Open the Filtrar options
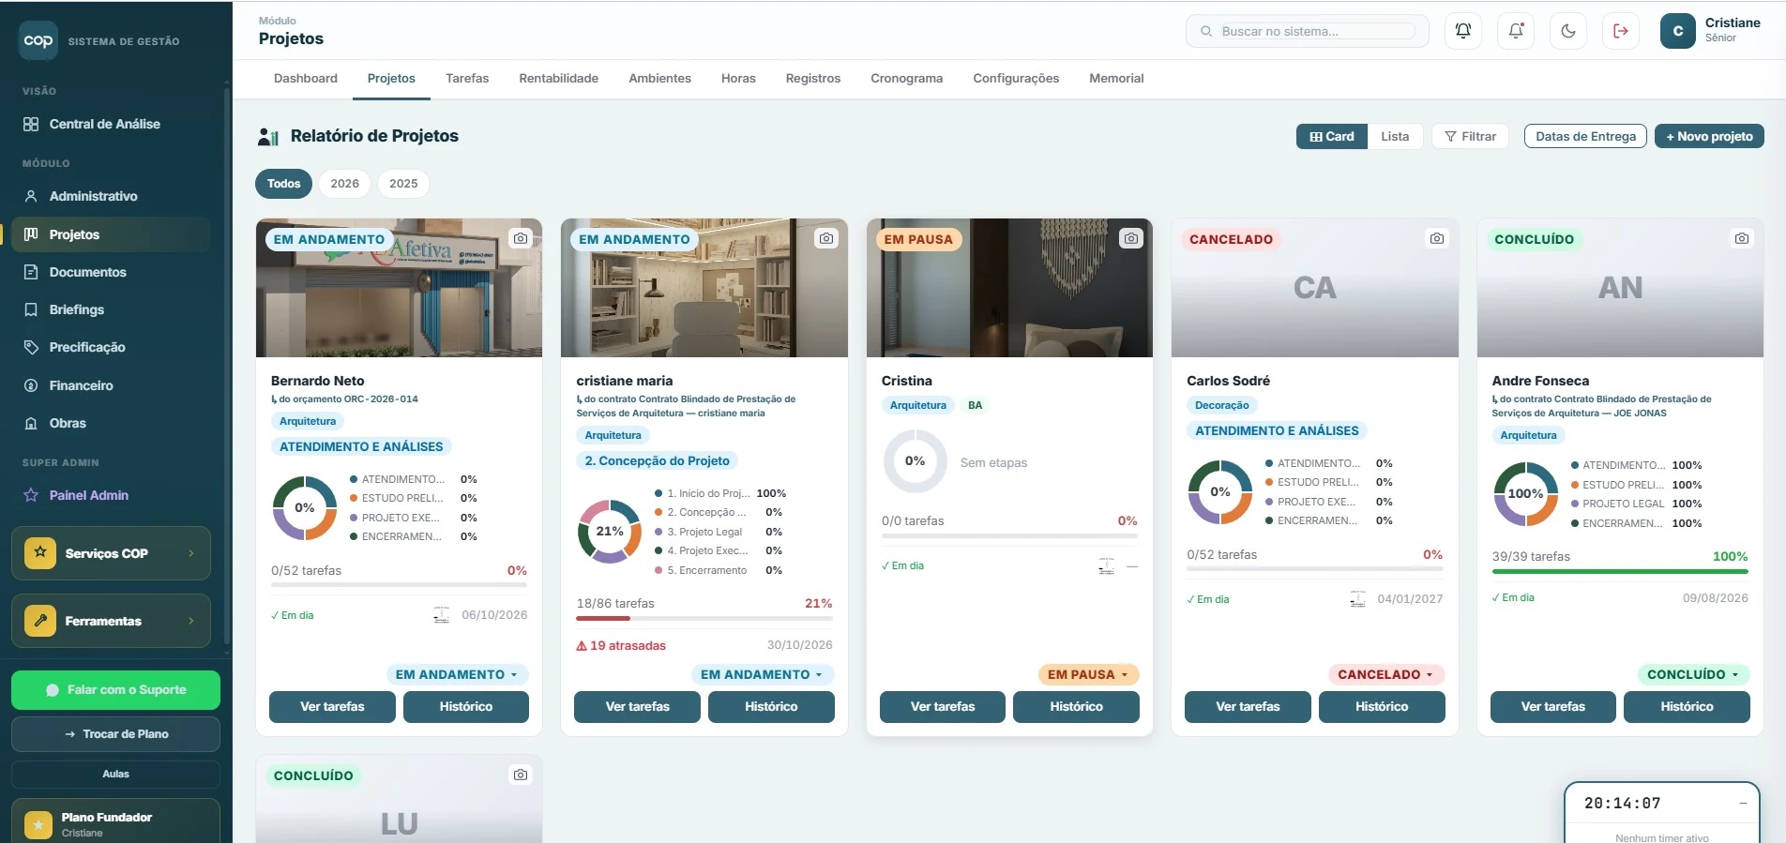 [1470, 136]
